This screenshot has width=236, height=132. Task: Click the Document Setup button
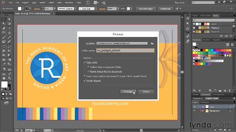[146, 9]
